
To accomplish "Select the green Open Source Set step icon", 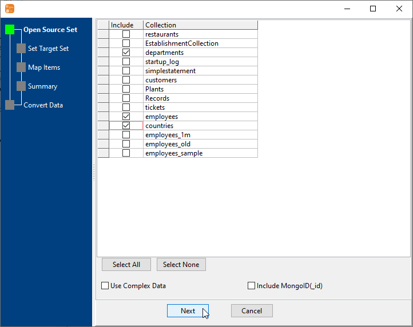I will pyautogui.click(x=10, y=30).
